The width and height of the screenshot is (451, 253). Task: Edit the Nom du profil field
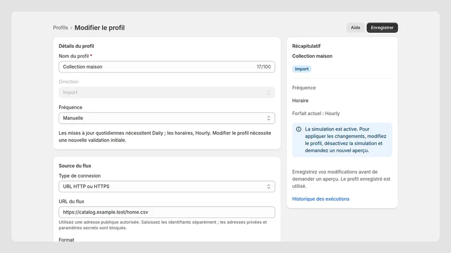pos(167,67)
